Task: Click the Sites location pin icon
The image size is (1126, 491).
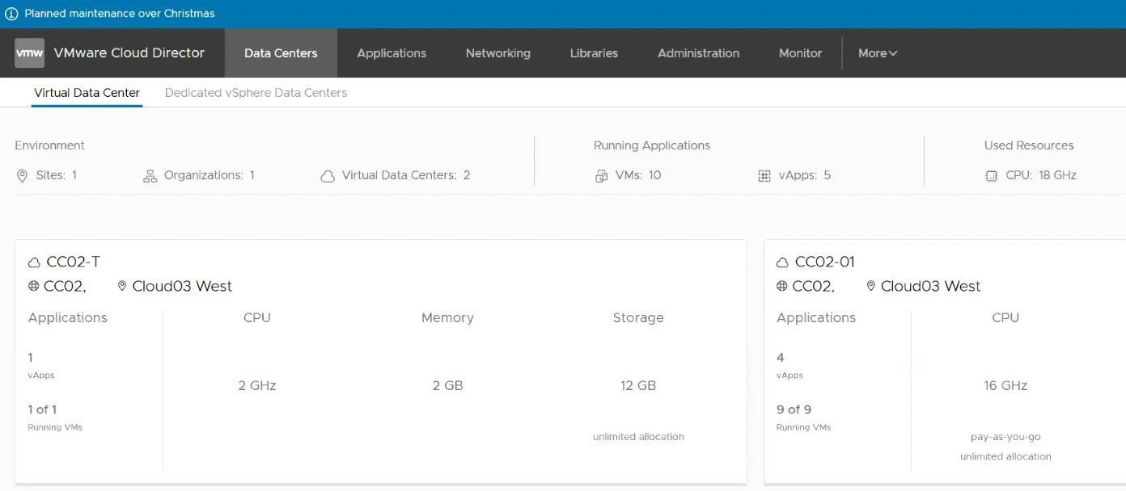Action: pos(22,175)
